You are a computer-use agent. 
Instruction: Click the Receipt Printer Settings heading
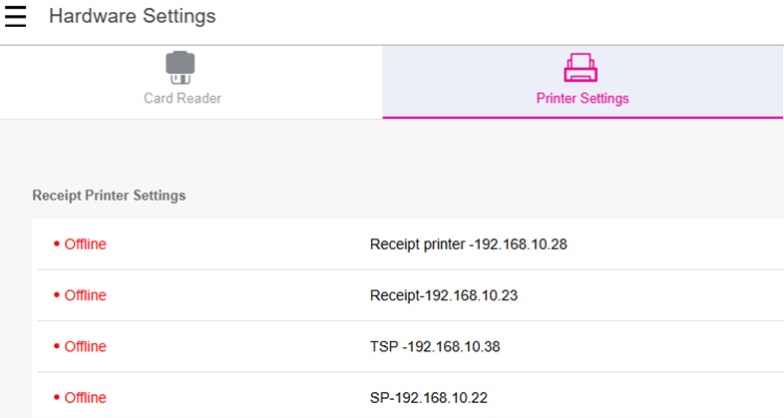pos(109,196)
